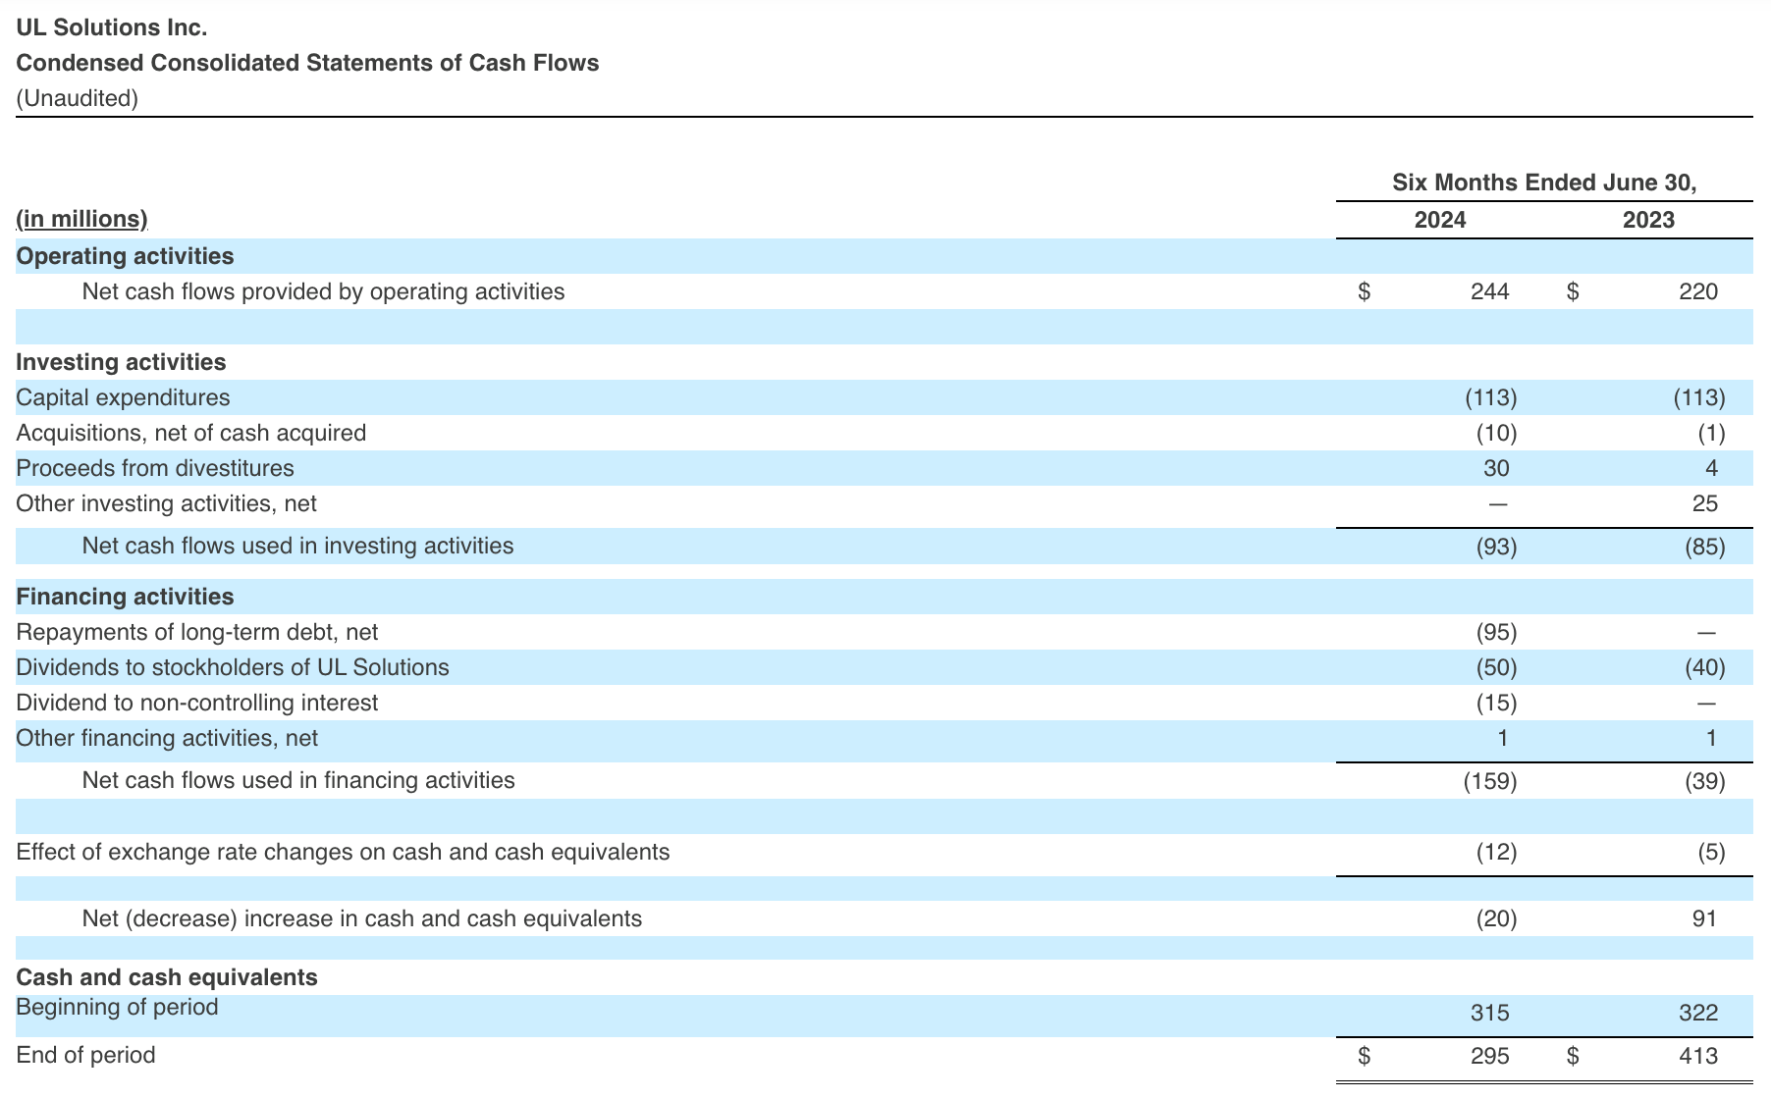This screenshot has width=1771, height=1099.
Task: Select net increase value 91
Action: (x=1705, y=918)
